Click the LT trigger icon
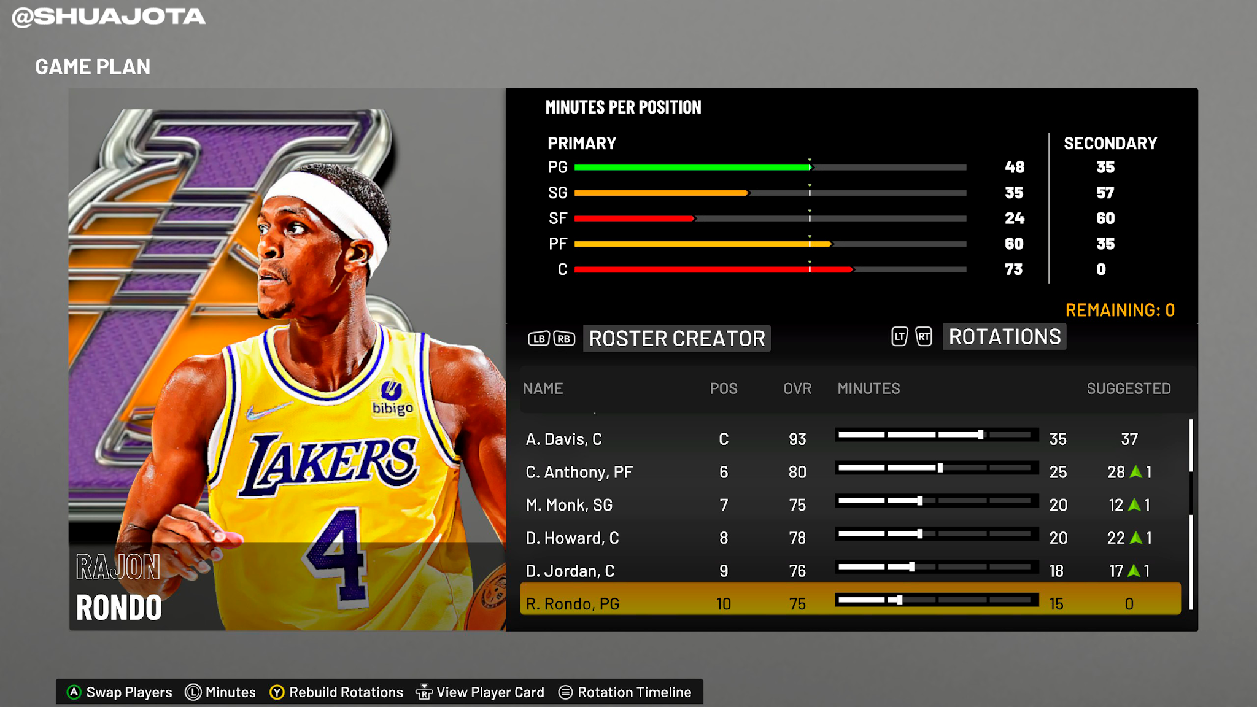This screenshot has height=707, width=1257. click(x=899, y=337)
